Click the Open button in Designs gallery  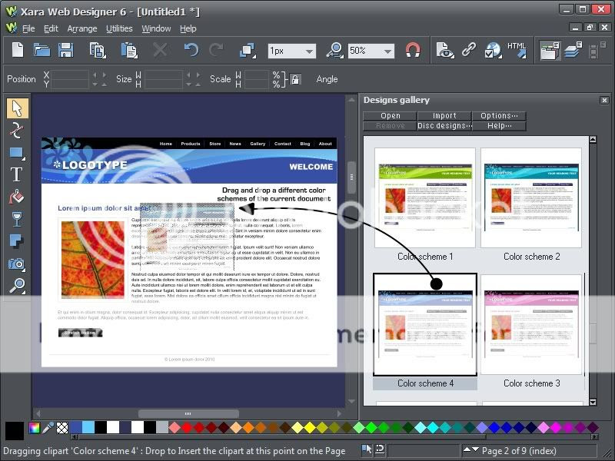coord(390,116)
